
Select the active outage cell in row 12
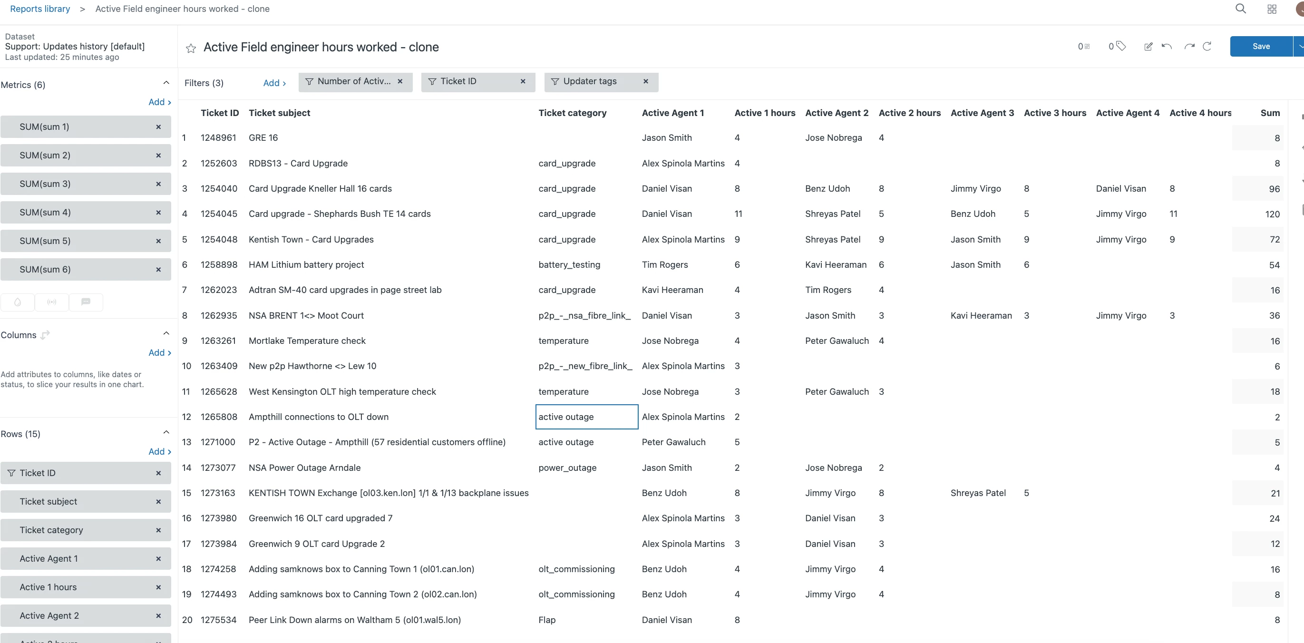pyautogui.click(x=586, y=417)
